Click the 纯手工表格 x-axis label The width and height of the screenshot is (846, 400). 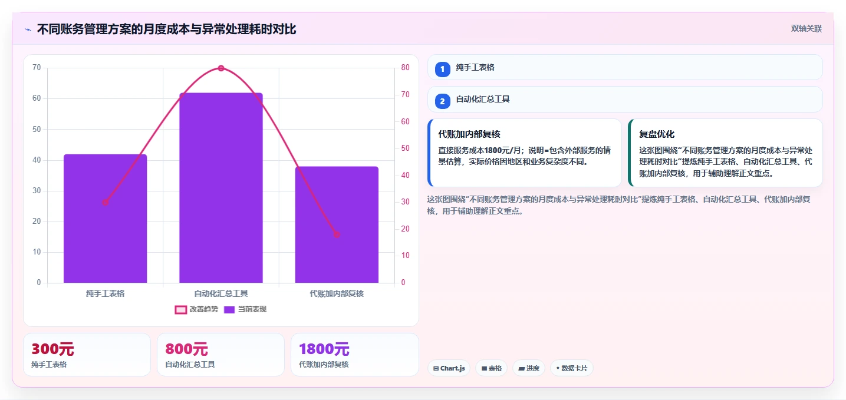[105, 293]
